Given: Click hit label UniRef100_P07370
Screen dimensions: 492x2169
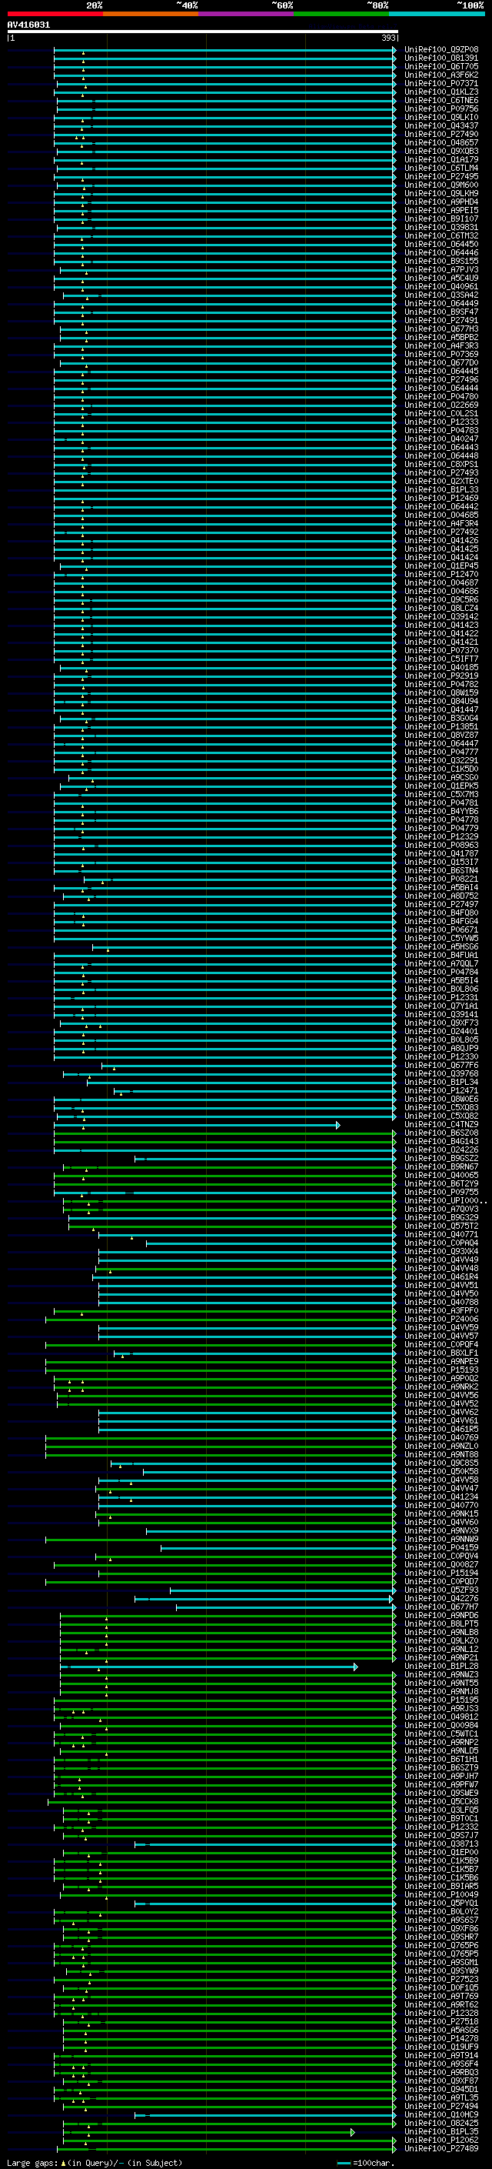Looking at the screenshot, I should (x=441, y=651).
